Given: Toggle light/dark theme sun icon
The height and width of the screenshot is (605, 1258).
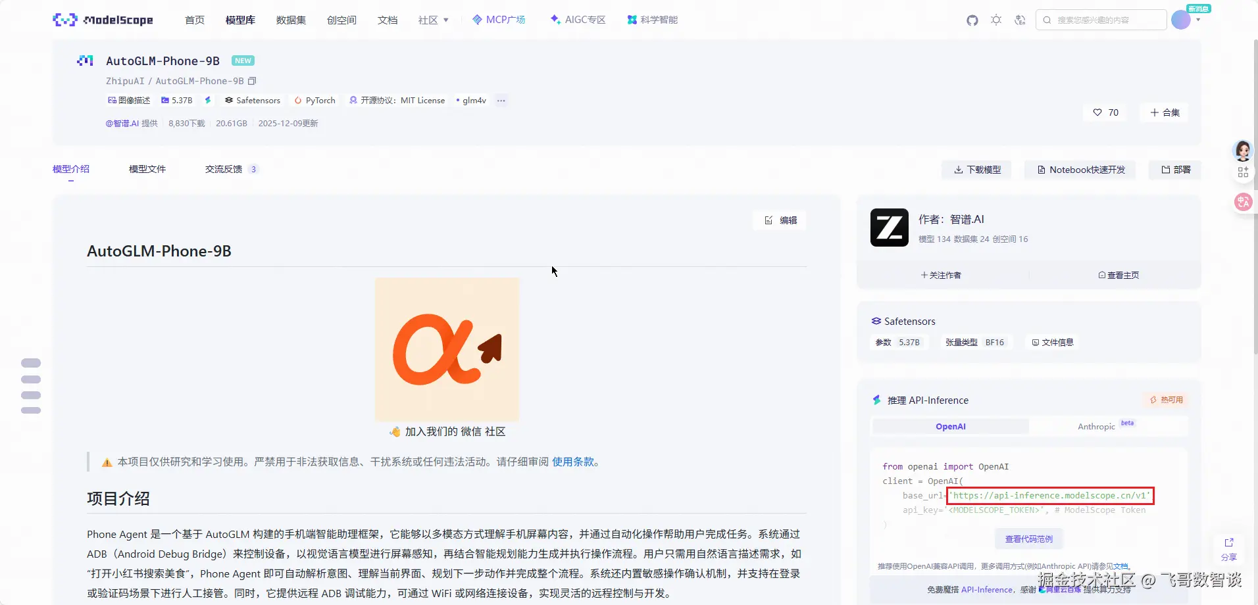Looking at the screenshot, I should point(996,20).
